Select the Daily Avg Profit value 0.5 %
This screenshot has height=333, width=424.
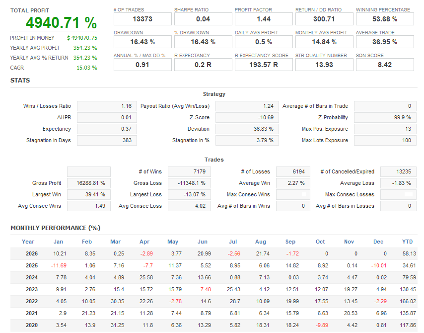pos(264,42)
